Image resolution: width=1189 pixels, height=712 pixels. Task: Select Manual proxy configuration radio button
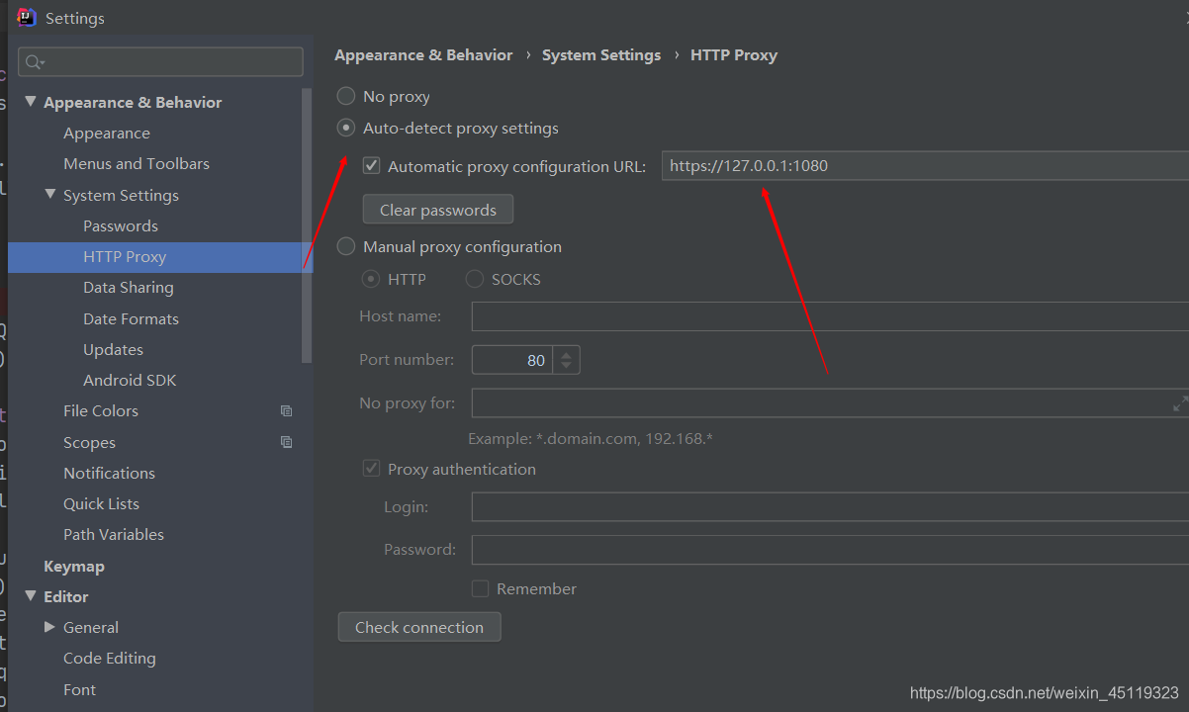pyautogui.click(x=346, y=246)
